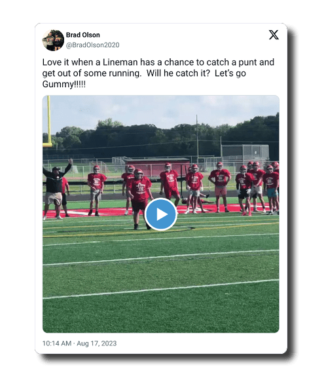Click the tweet text about the Lineman

coord(158,73)
